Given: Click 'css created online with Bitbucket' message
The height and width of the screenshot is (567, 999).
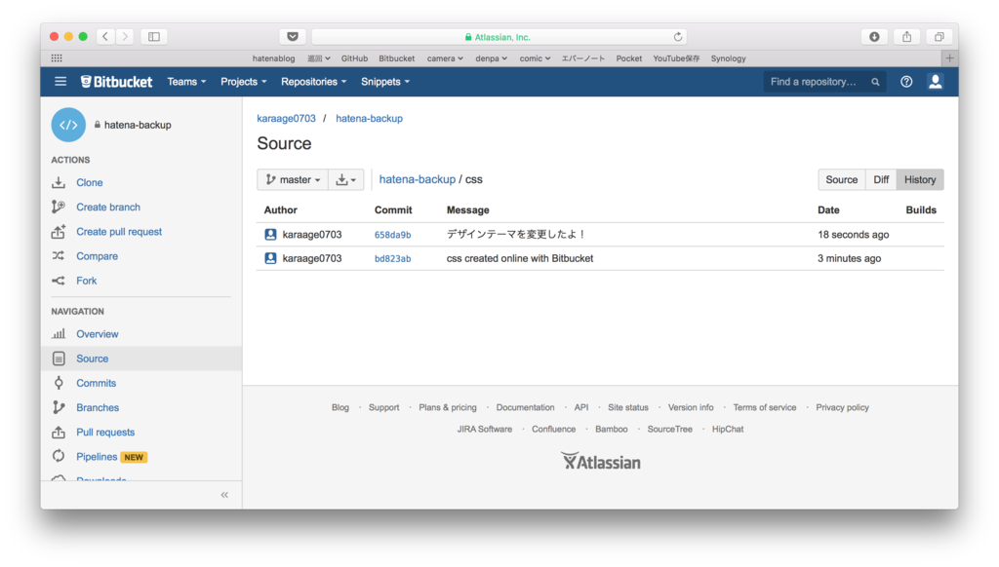Looking at the screenshot, I should pos(520,258).
